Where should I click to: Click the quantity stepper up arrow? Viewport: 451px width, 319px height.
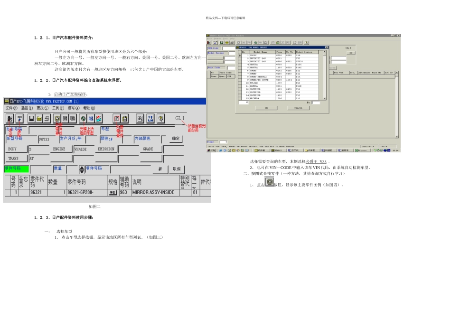coord(82,168)
